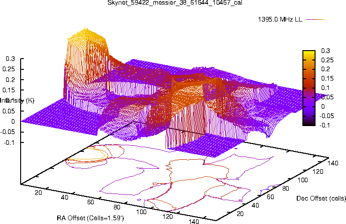
Task: Select Dec Offset axis tick 120
Action: pos(318,172)
